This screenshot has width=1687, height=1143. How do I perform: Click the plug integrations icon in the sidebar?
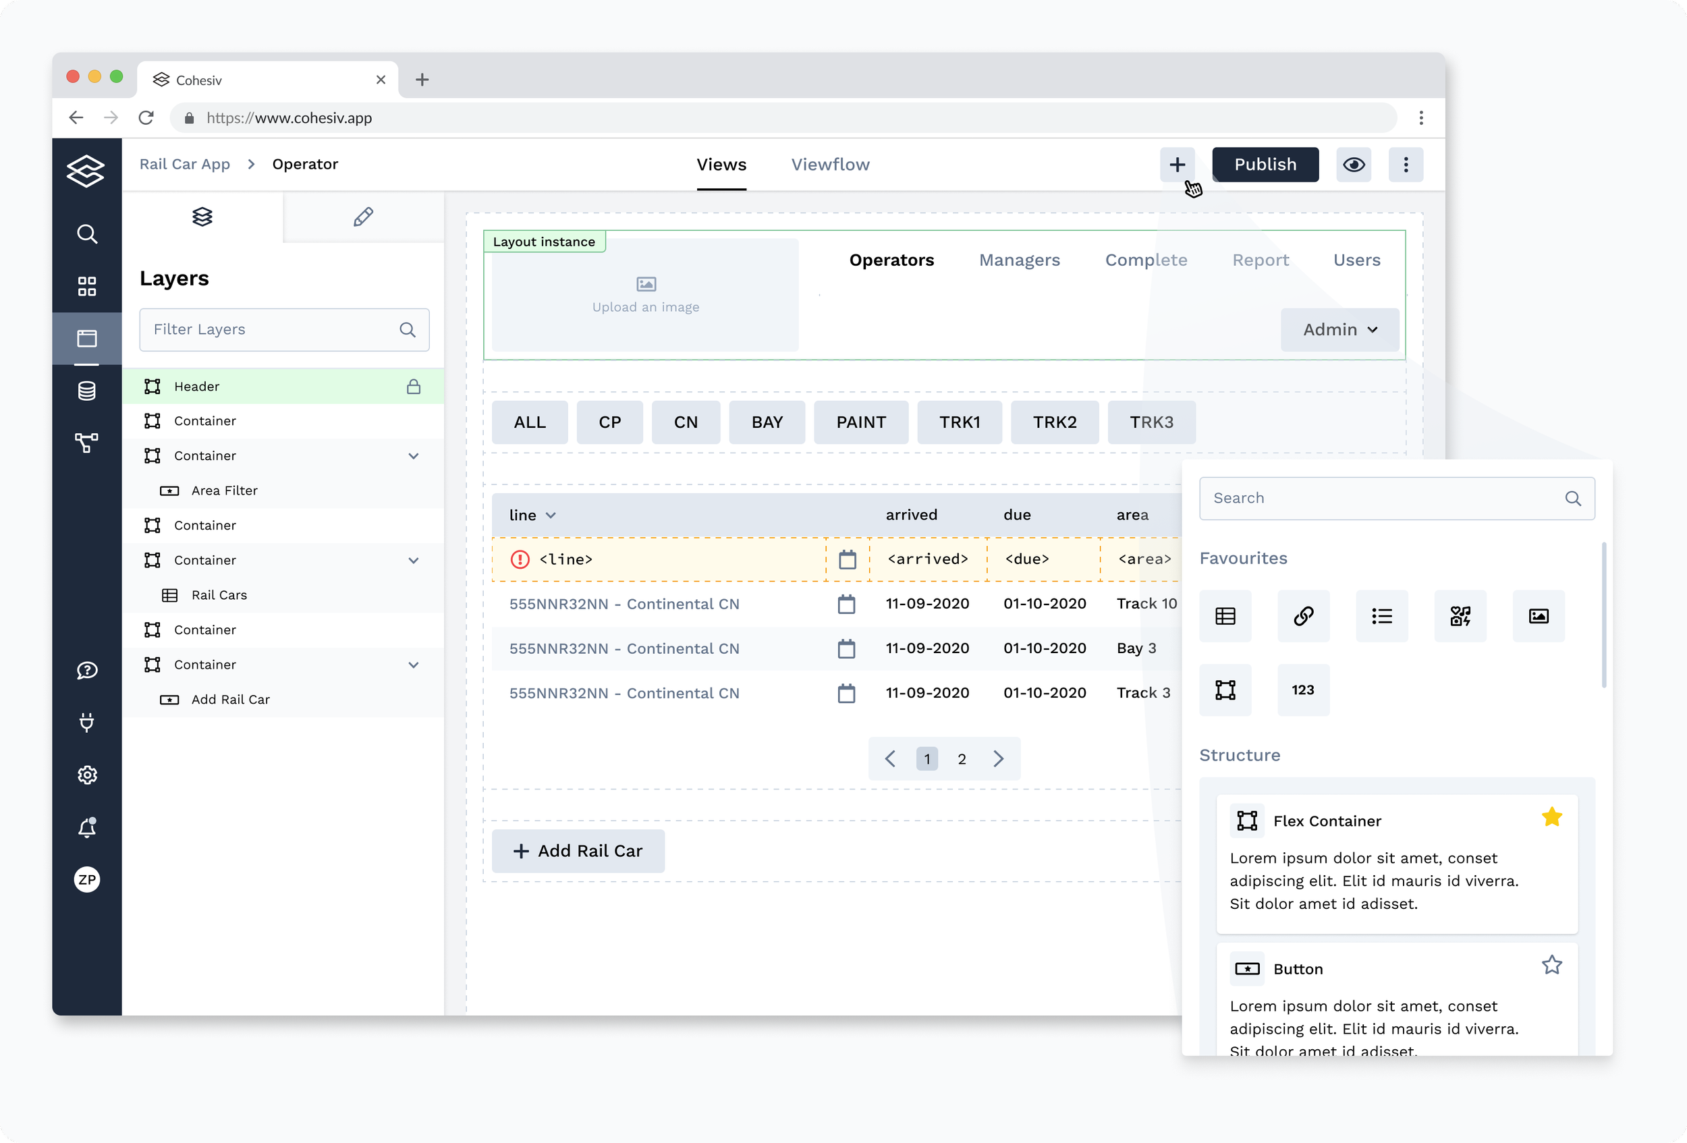click(86, 723)
